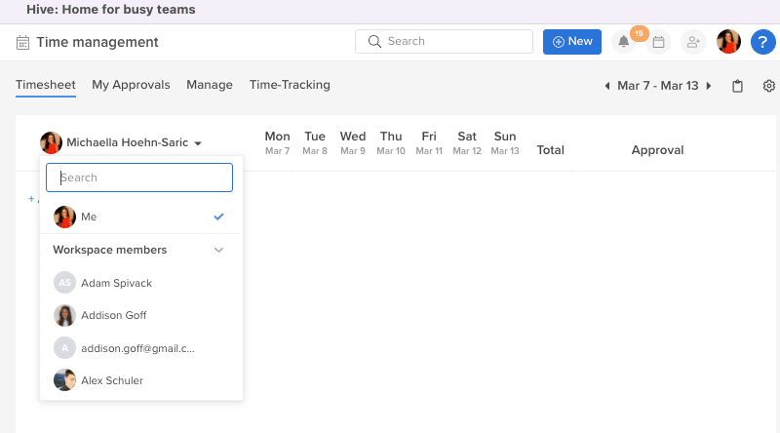
Task: Switch to the Manage tab
Action: [x=210, y=85]
